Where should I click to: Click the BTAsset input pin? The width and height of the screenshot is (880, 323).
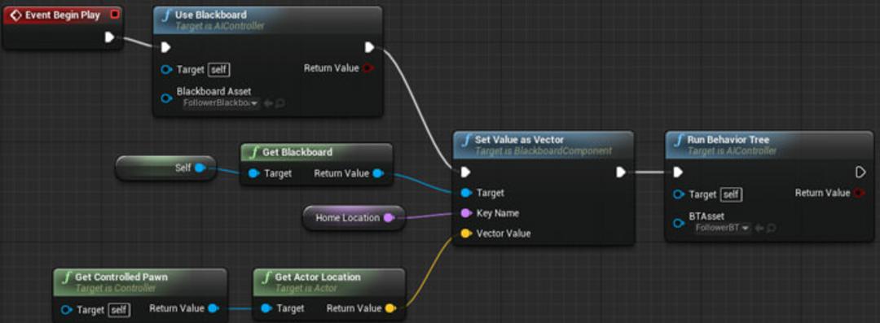679,223
